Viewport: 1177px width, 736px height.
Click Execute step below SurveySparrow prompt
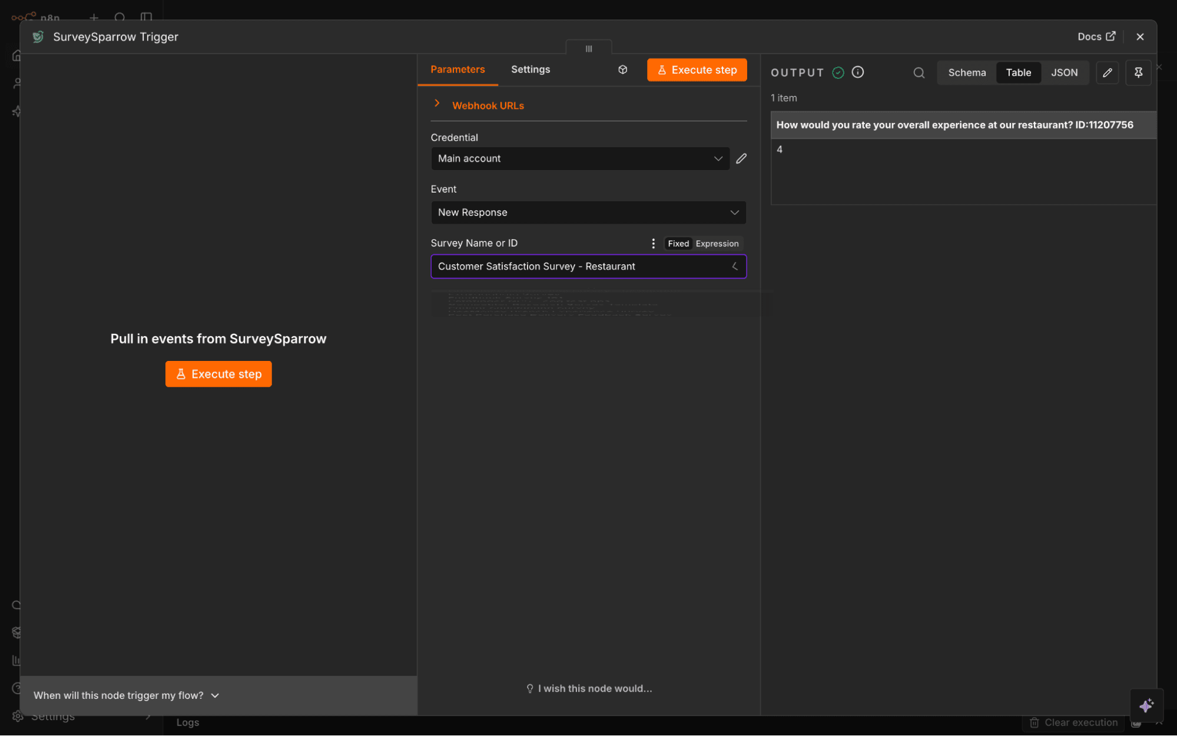click(218, 374)
